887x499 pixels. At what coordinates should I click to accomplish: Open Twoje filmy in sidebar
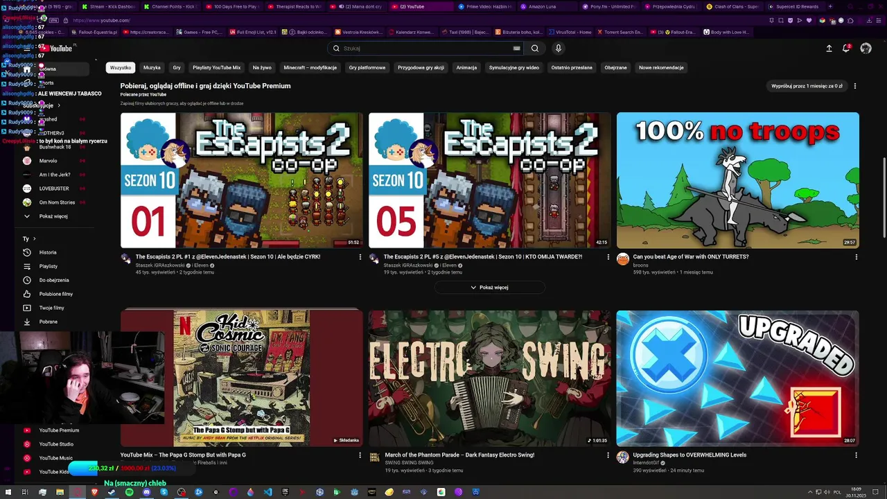pyautogui.click(x=51, y=308)
